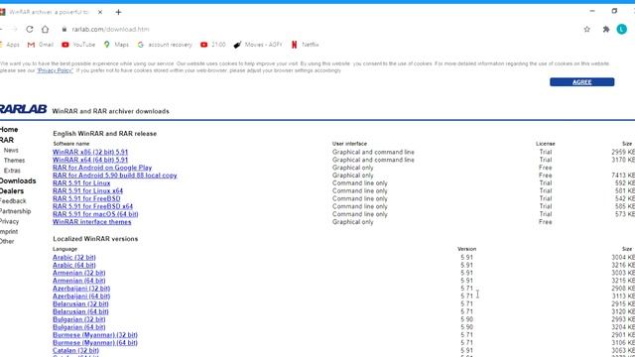Viewport: 635px width, 357px height.
Task: Open the Other sidebar item
Action: [7, 241]
